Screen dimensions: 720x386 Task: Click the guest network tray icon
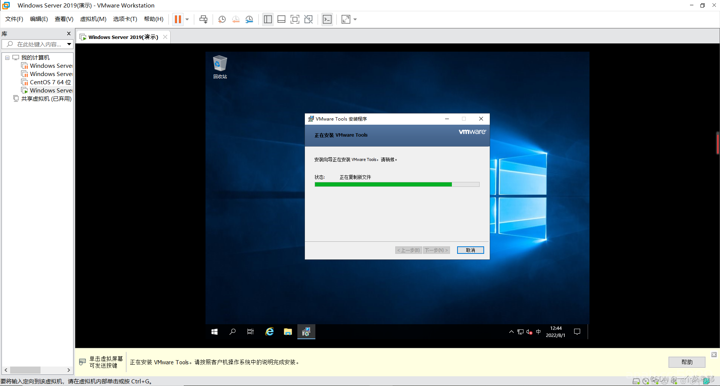[520, 332]
